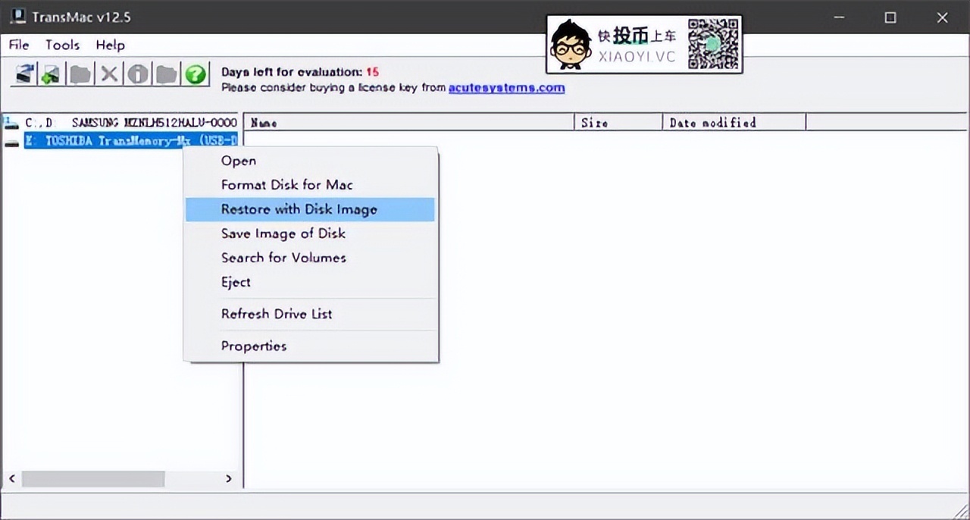Click the horizontal scrollbar thumb in drive panel
Image resolution: width=970 pixels, height=520 pixels.
93,479
